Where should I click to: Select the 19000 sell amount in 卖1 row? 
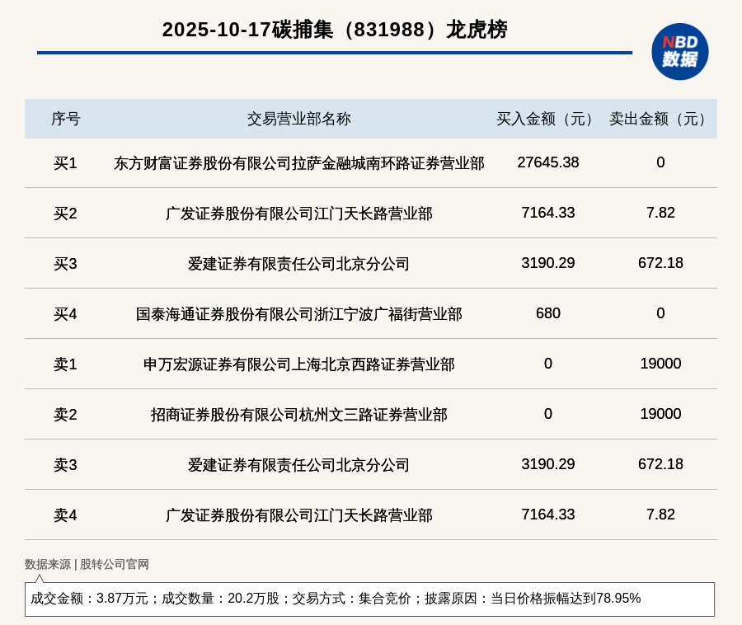[x=660, y=364]
